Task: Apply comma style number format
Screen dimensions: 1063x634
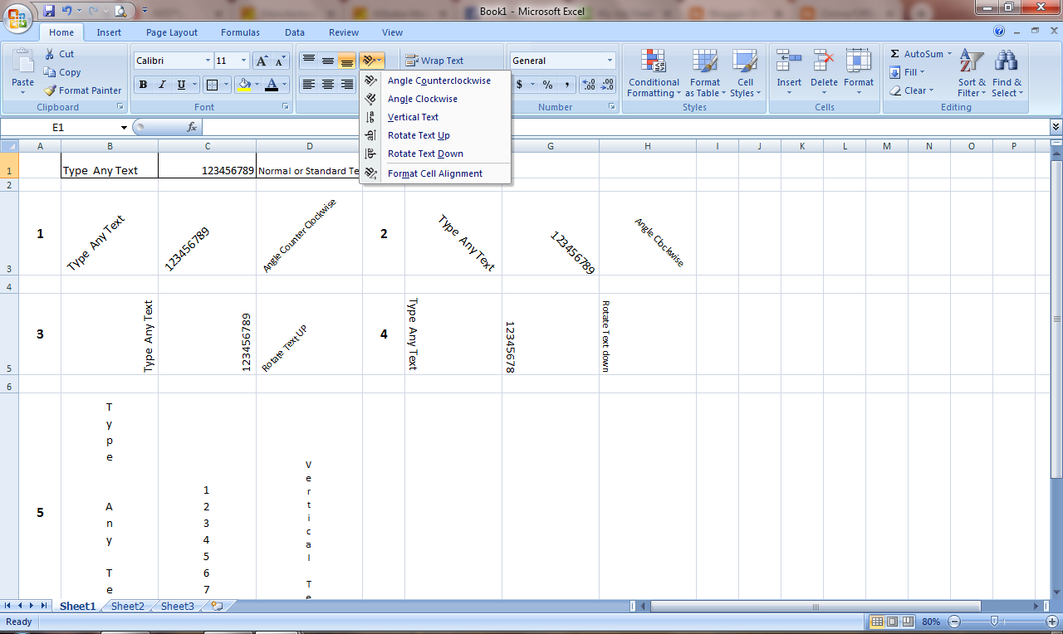Action: click(x=566, y=85)
